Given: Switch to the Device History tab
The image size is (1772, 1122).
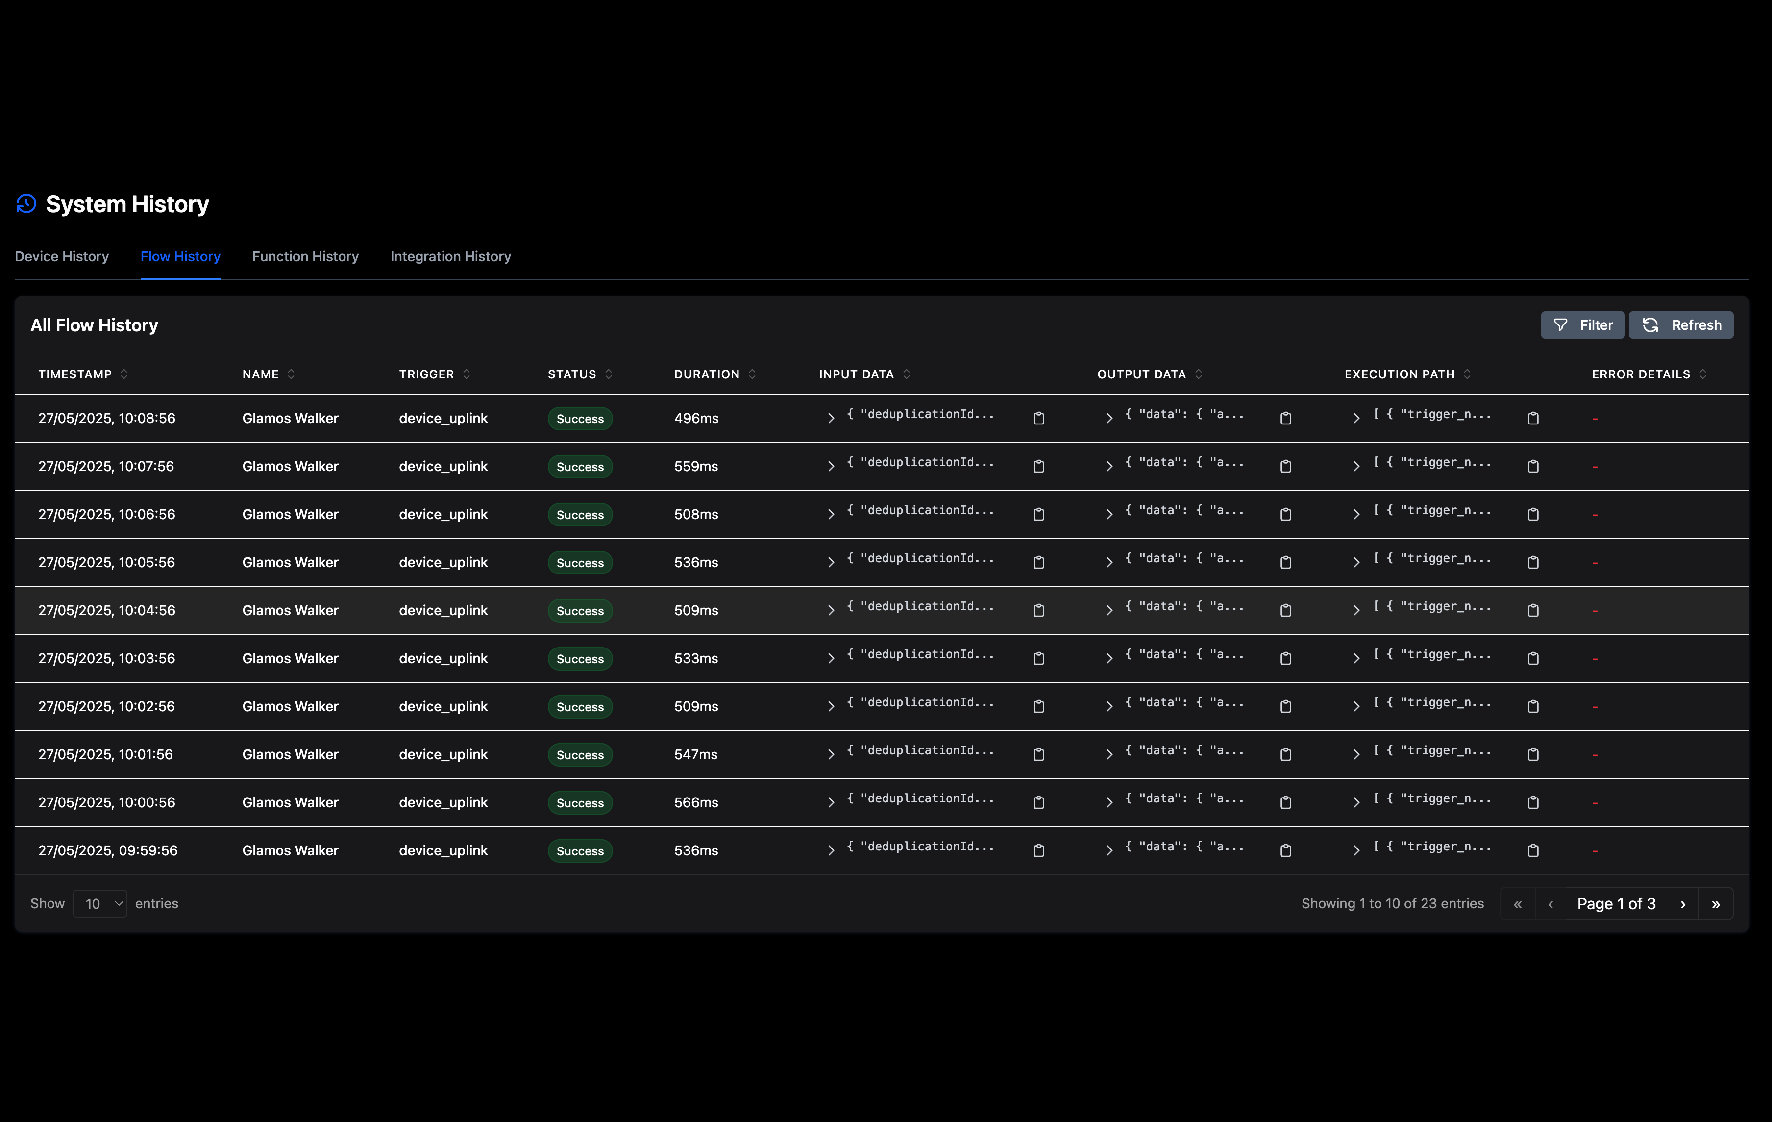Looking at the screenshot, I should [x=62, y=256].
